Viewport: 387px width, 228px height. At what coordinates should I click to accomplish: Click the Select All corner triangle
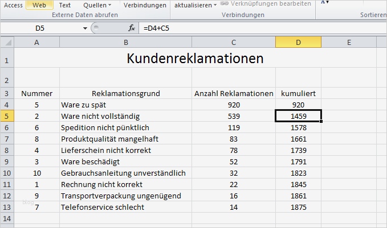pyautogui.click(x=7, y=42)
